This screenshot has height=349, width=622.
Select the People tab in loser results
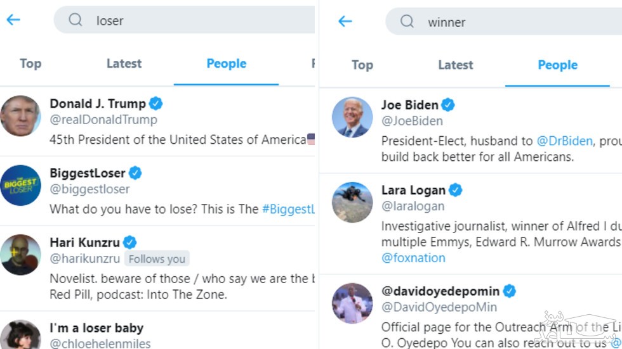[226, 63]
